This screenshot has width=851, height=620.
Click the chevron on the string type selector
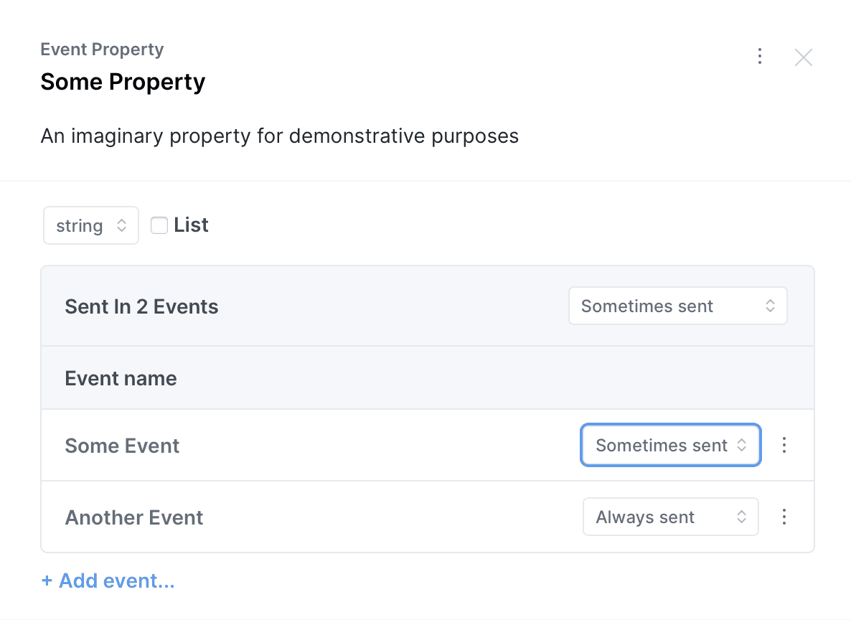coord(121,225)
